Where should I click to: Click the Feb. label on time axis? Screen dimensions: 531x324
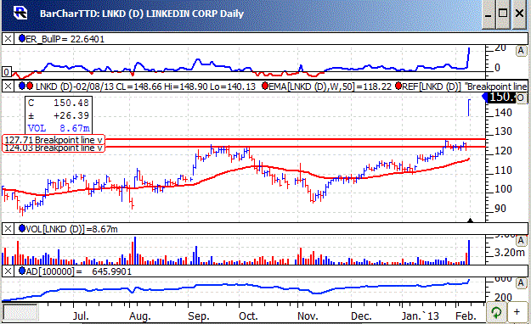tap(466, 316)
